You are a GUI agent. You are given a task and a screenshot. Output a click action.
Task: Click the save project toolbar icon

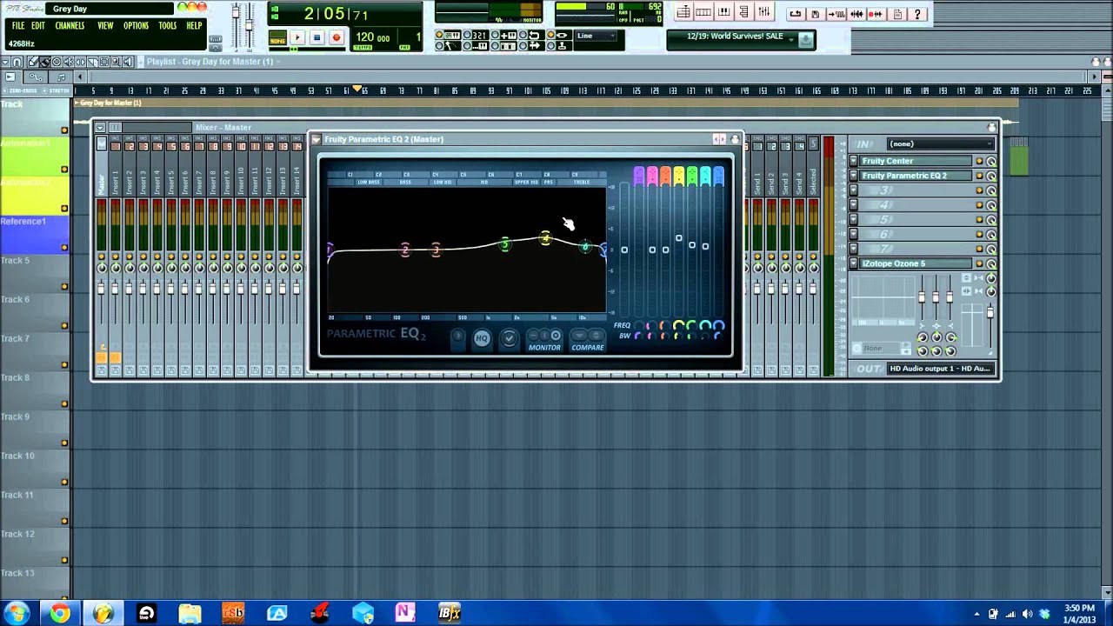click(x=816, y=14)
